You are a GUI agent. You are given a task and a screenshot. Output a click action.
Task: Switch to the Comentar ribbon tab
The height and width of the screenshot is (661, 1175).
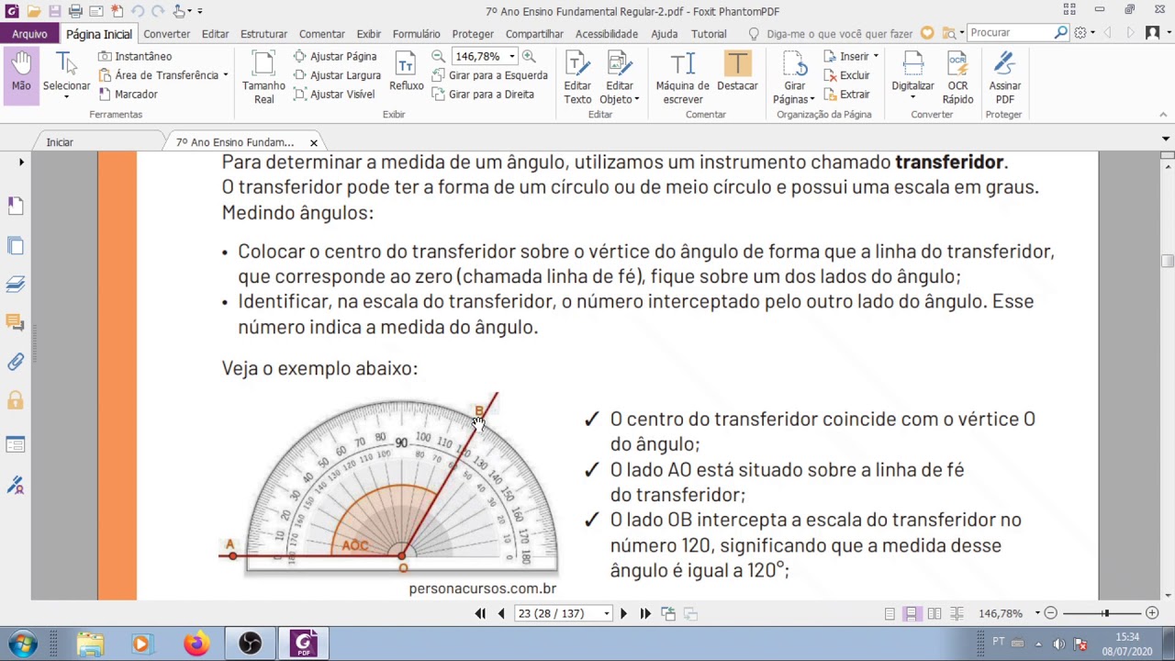[x=321, y=34]
